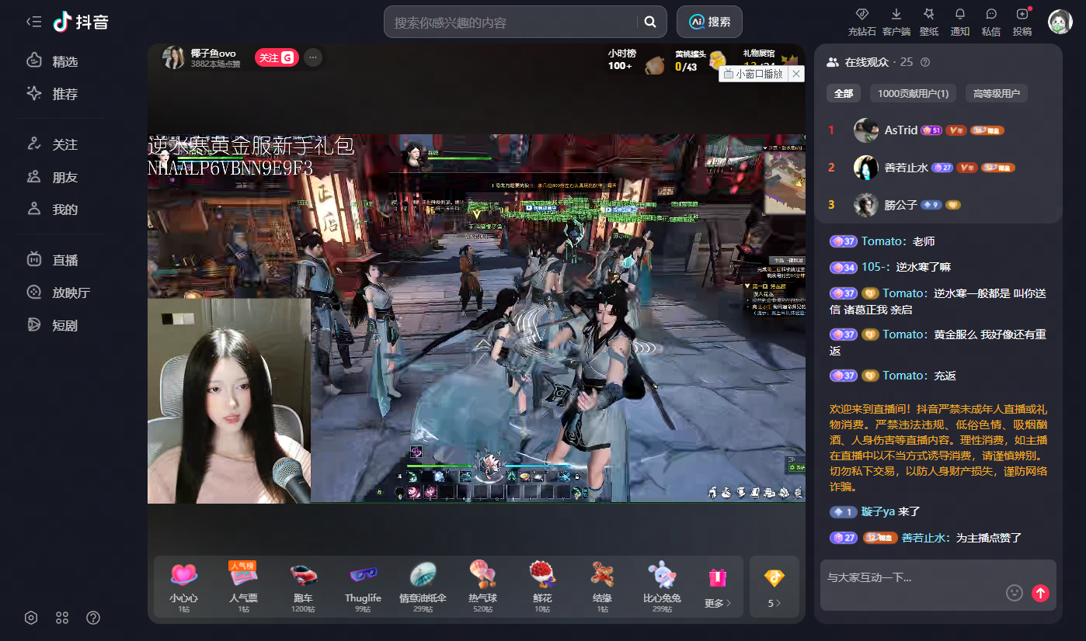Viewport: 1086px width, 641px height.
Task: Open the four-dot apps grid icon
Action: pyautogui.click(x=62, y=618)
